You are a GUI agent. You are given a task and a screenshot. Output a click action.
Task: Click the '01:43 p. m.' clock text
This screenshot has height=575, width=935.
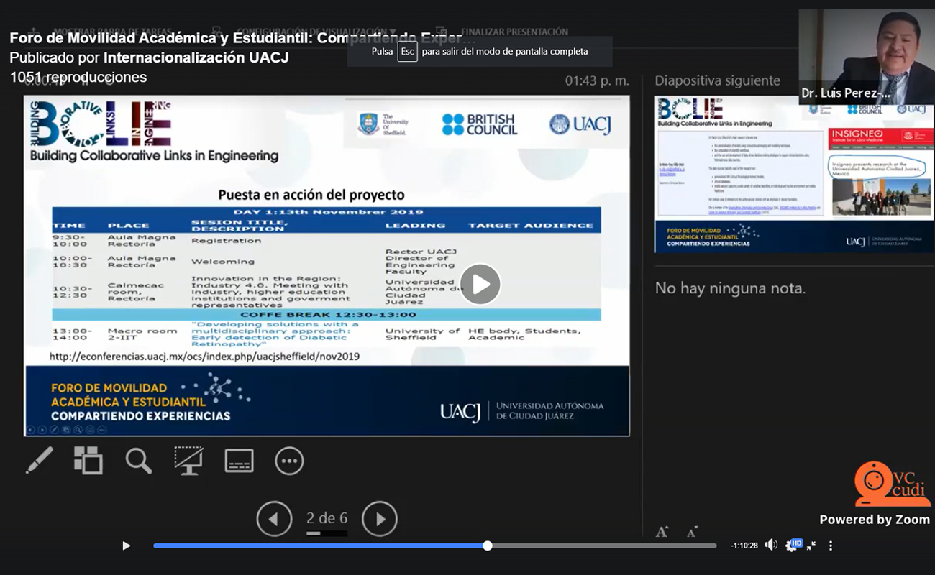point(597,80)
